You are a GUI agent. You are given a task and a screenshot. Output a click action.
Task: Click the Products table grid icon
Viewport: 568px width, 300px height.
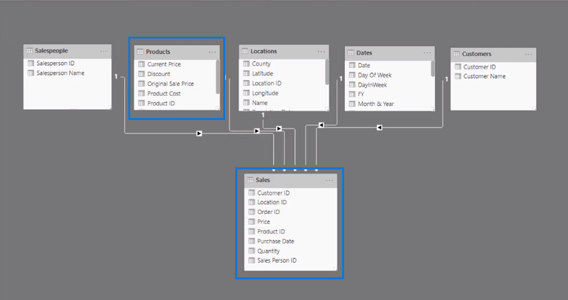coord(140,52)
